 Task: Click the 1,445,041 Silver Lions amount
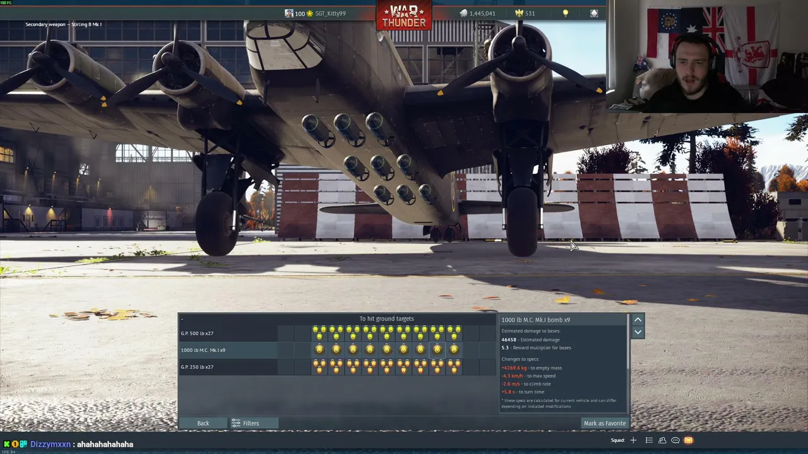pyautogui.click(x=482, y=13)
